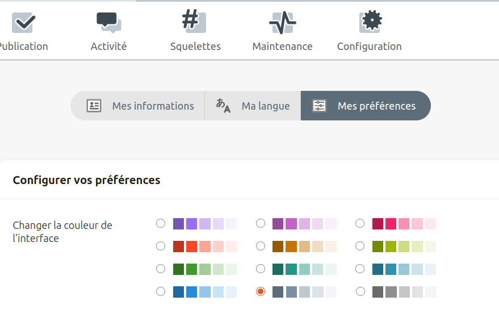The height and width of the screenshot is (309, 499).
Task: Pick the bright blue color theme radio
Action: coord(161,291)
